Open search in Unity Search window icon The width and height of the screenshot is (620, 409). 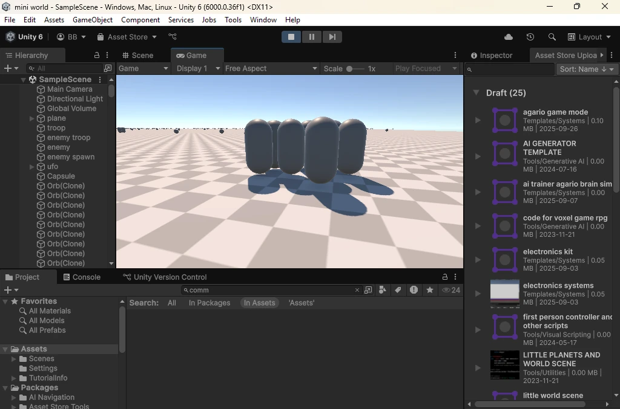(x=368, y=290)
